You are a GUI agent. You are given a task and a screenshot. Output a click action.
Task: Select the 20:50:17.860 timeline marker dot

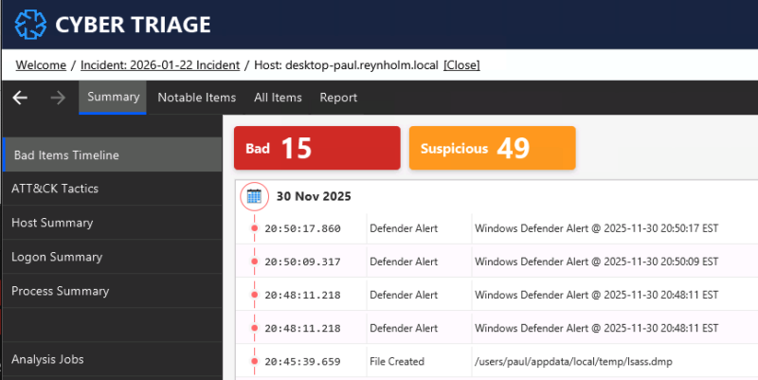[x=254, y=228]
